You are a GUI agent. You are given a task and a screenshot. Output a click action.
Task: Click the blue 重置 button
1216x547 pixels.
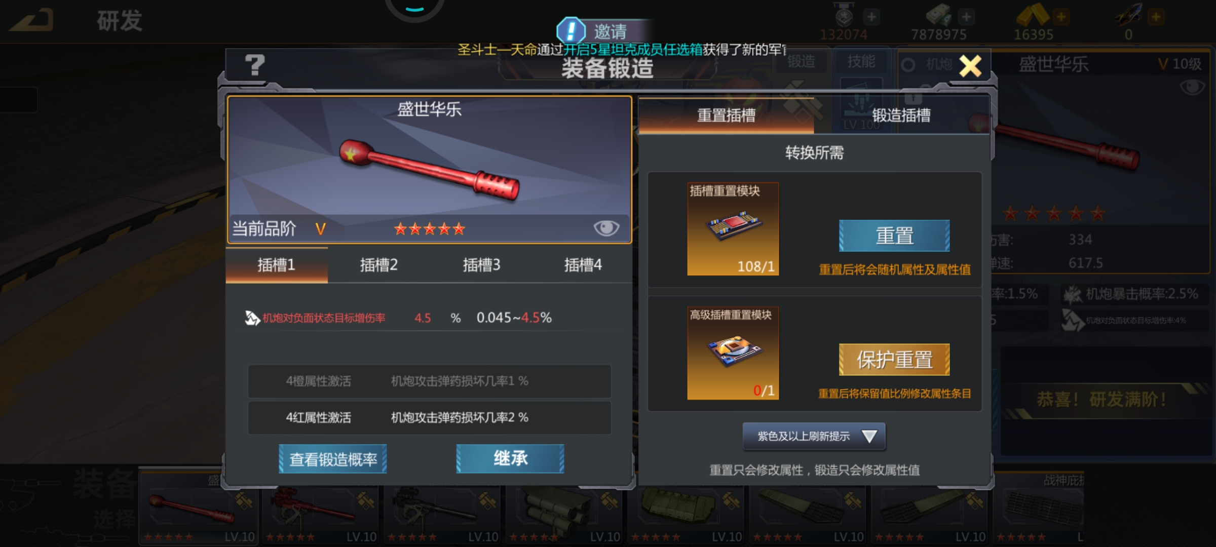pyautogui.click(x=894, y=236)
